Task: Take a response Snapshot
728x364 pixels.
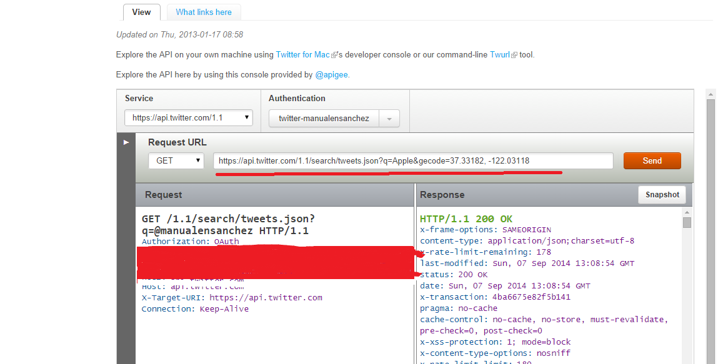Action: pyautogui.click(x=662, y=195)
